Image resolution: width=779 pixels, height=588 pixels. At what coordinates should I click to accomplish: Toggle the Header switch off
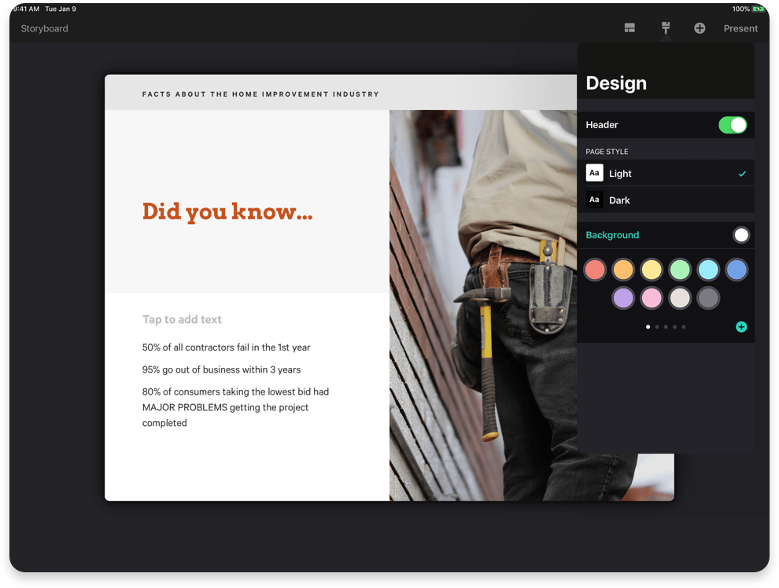pyautogui.click(x=733, y=125)
